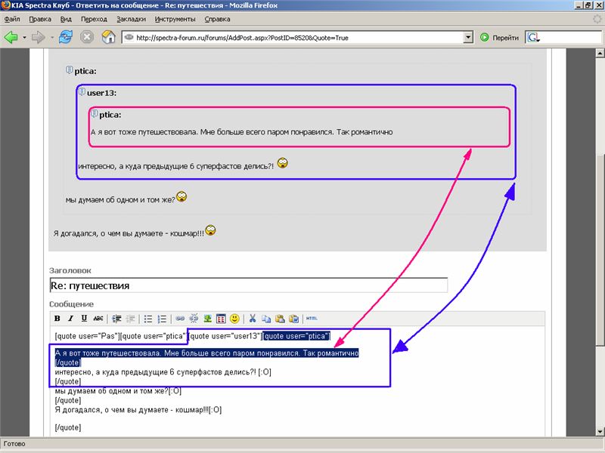This screenshot has width=605, height=453.
Task: Insert an image using the picture icon
Action: pyautogui.click(x=207, y=319)
